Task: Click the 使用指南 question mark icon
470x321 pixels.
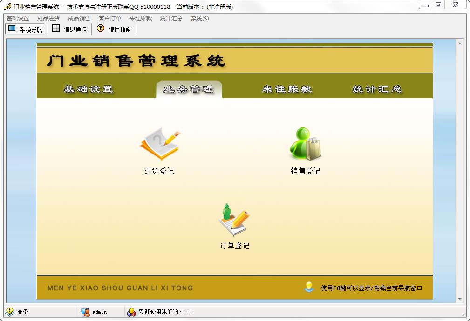Action: (101, 28)
